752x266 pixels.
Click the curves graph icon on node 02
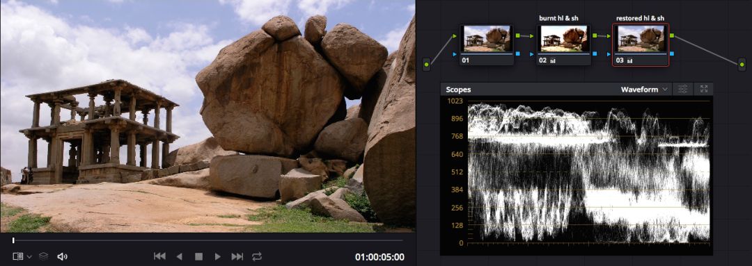[552, 60]
